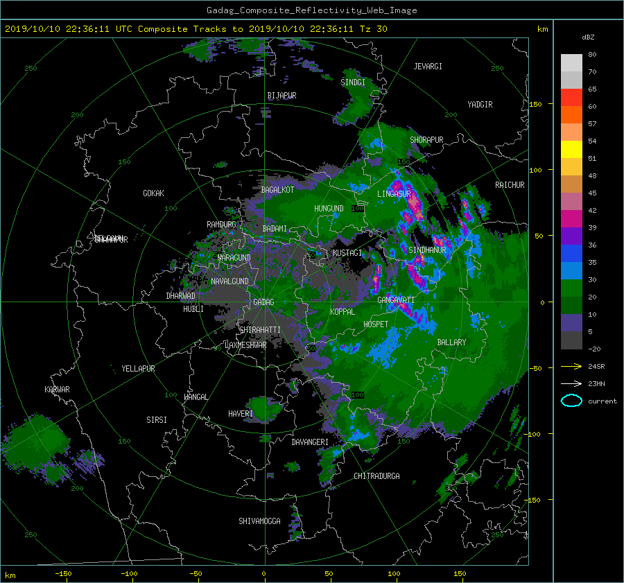Click the yellow 24SR arrow legend icon
The width and height of the screenshot is (624, 583).
tap(571, 366)
